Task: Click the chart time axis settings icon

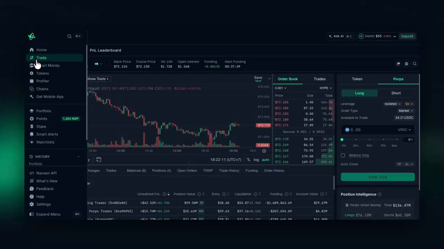Action: coord(264,151)
